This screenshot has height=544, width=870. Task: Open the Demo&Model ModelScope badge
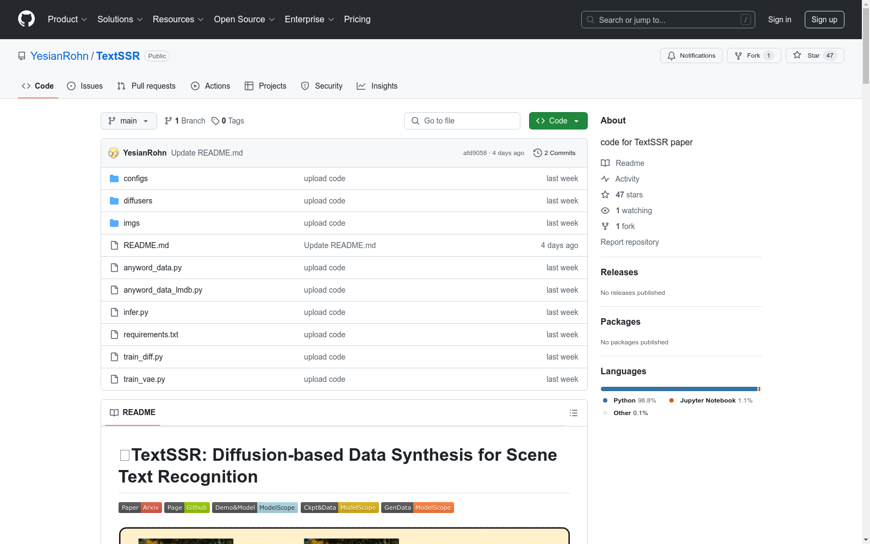point(255,508)
